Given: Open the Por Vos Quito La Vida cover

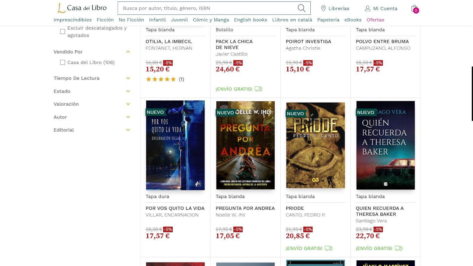Looking at the screenshot, I should 175,145.
